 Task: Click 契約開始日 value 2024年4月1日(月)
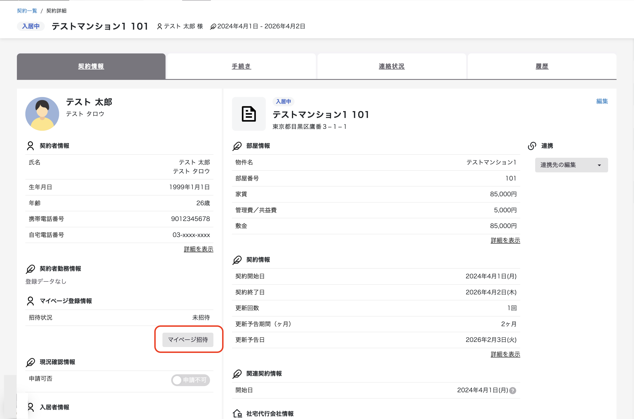(x=491, y=276)
